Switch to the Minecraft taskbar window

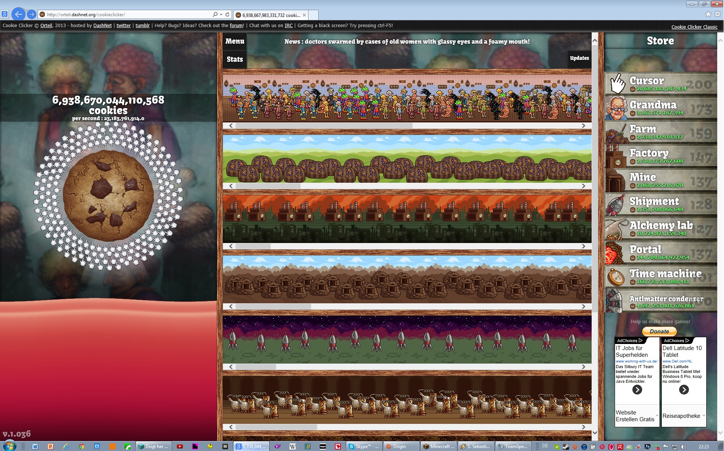438,446
